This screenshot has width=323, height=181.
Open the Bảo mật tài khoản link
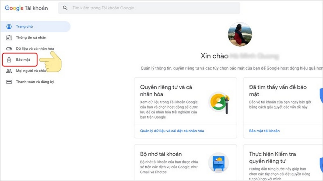264,131
